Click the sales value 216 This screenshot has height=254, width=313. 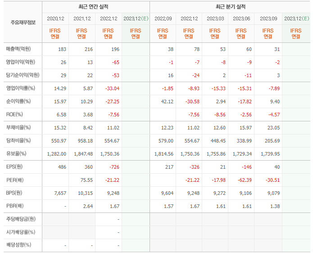click(x=89, y=49)
